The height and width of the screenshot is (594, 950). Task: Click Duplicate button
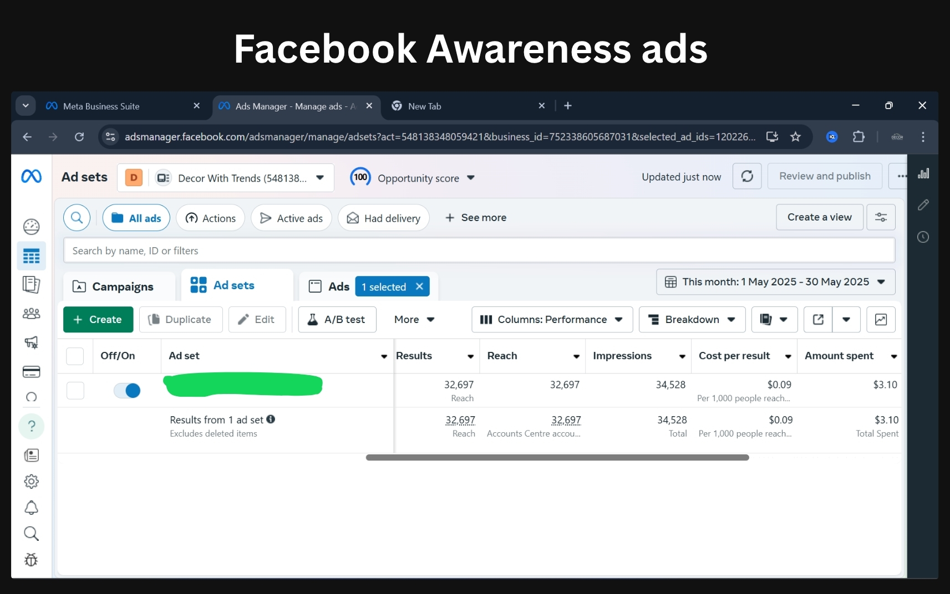click(x=181, y=320)
